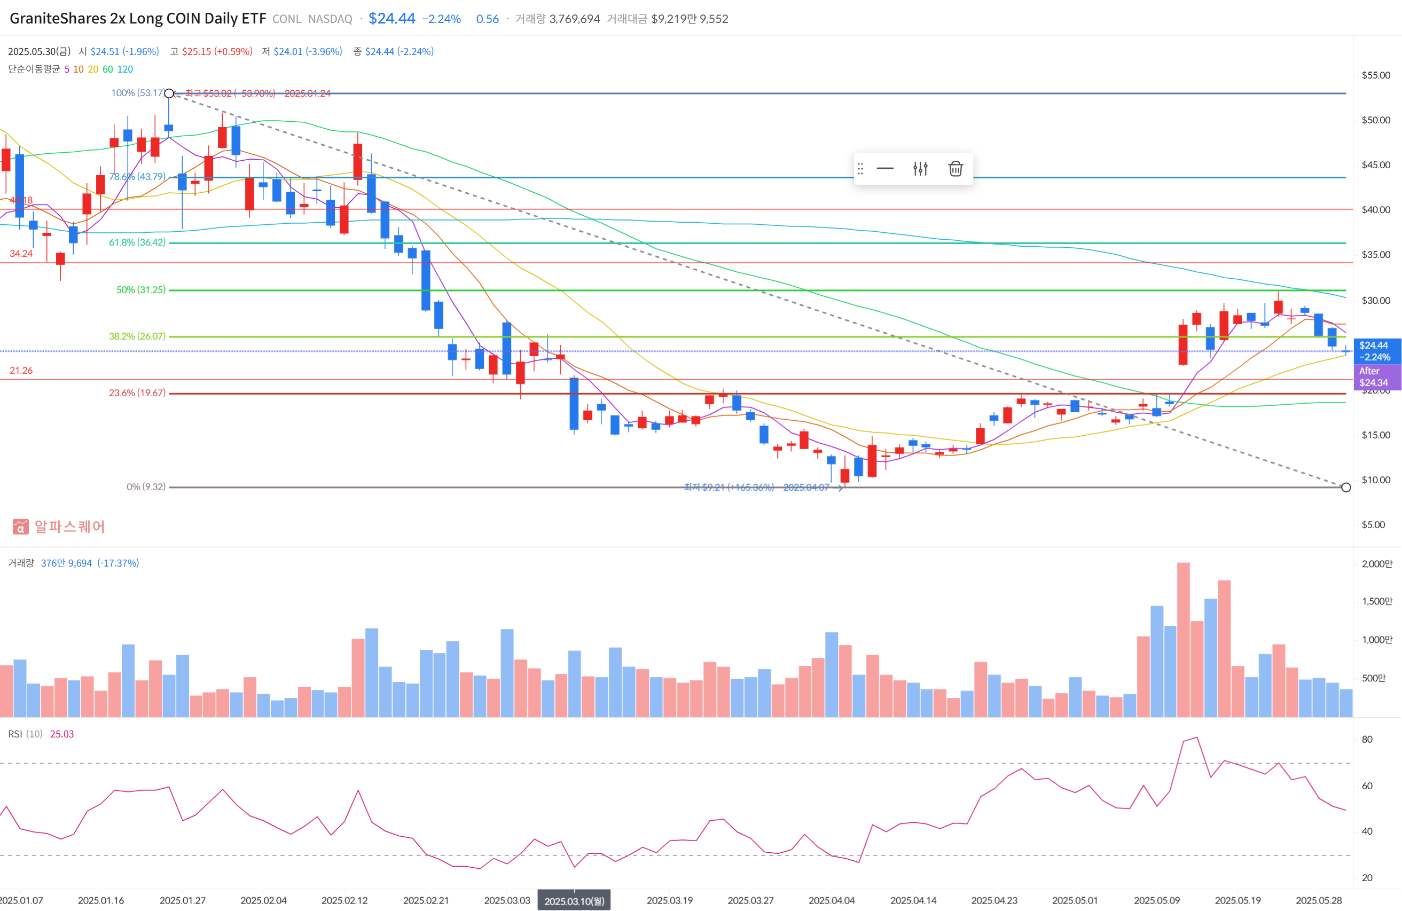This screenshot has height=911, width=1402.
Task: Click the 10-day moving average label
Action: pyautogui.click(x=79, y=69)
